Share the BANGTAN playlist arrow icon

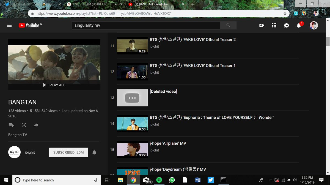pyautogui.click(x=36, y=125)
